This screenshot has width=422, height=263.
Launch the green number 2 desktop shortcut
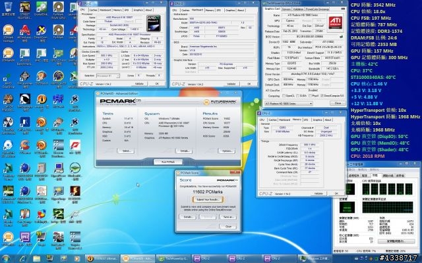[58, 217]
